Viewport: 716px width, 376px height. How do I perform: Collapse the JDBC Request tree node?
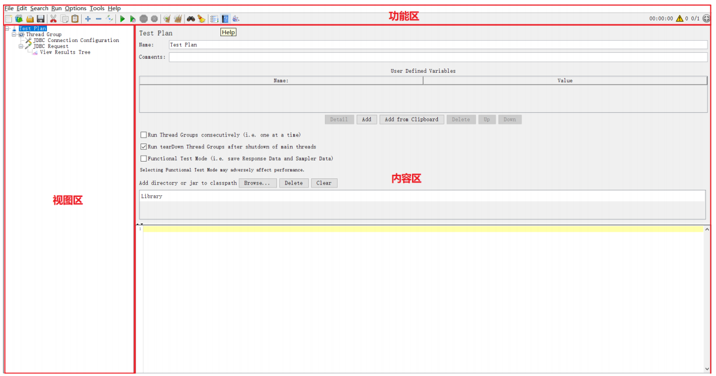click(21, 46)
